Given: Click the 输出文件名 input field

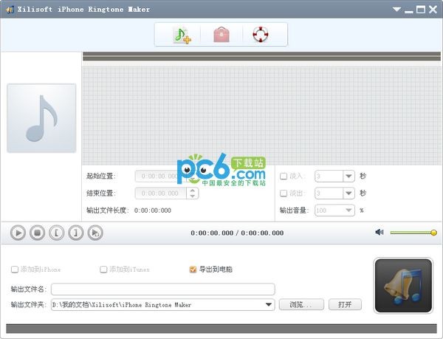Looking at the screenshot, I should click(x=162, y=289).
